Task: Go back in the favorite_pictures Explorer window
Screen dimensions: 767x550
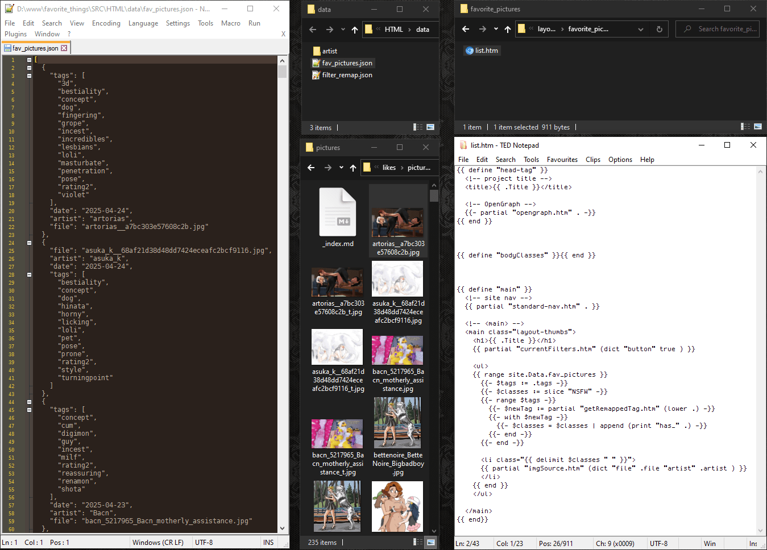Action: [466, 29]
